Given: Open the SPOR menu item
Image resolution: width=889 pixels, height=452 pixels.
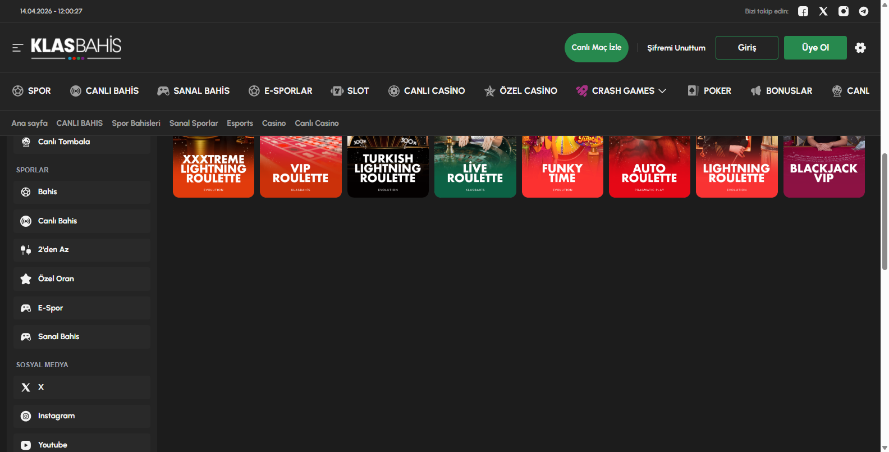Looking at the screenshot, I should [x=32, y=91].
